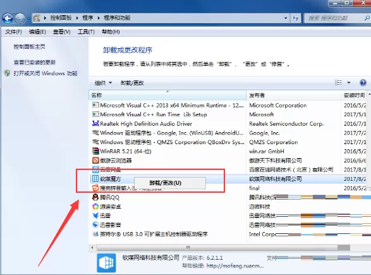Open 打开或关闭 Windows 功能 link
371x275 pixels.
click(x=46, y=73)
